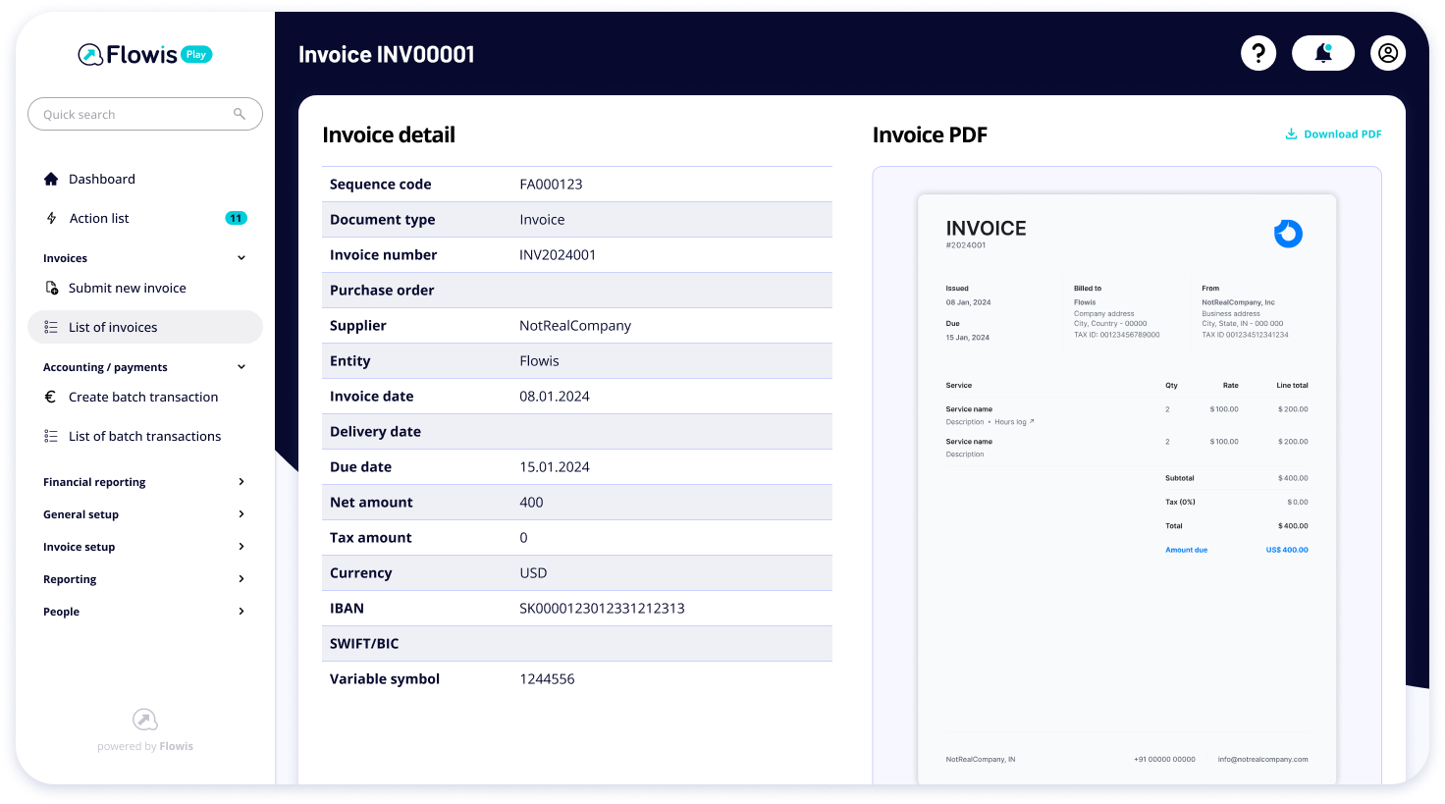Click the Download PDF link
The image size is (1445, 804).
point(1333,134)
